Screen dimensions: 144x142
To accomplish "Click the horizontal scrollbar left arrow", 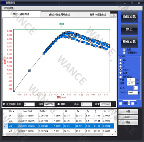I will pyautogui.click(x=4, y=134).
